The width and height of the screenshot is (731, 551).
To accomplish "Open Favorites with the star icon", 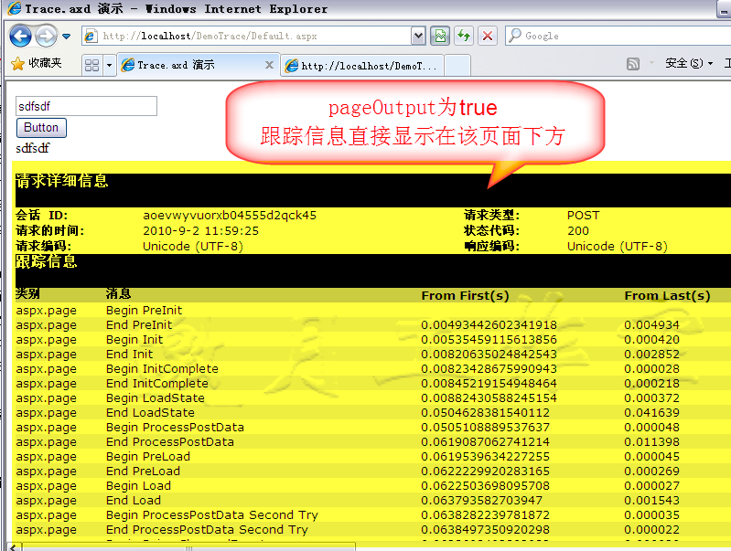I will (37, 64).
